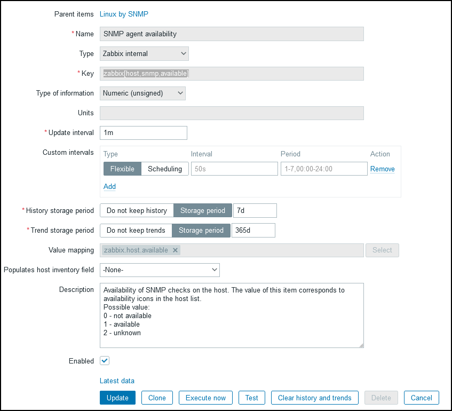Choose Do not keep history option
The height and width of the screenshot is (411, 452).
[x=137, y=210]
